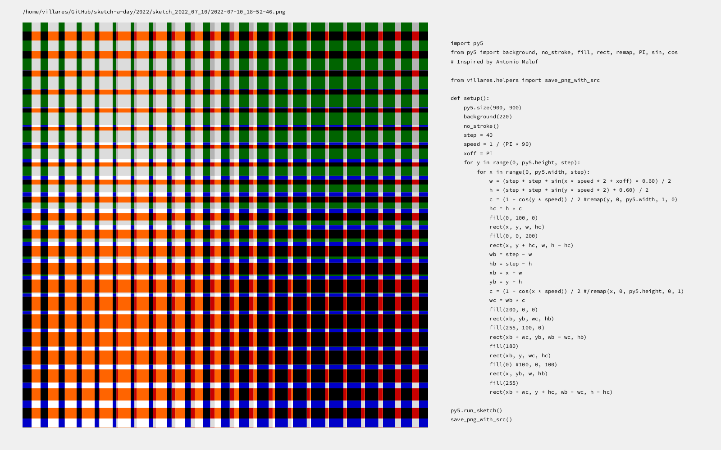Click the 'from villares.helpers import' line
721x450 pixels.
525,80
